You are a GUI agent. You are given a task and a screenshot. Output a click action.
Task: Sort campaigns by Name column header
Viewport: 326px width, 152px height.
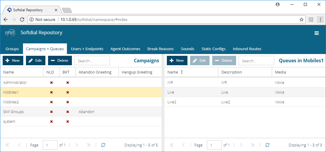tap(22, 72)
